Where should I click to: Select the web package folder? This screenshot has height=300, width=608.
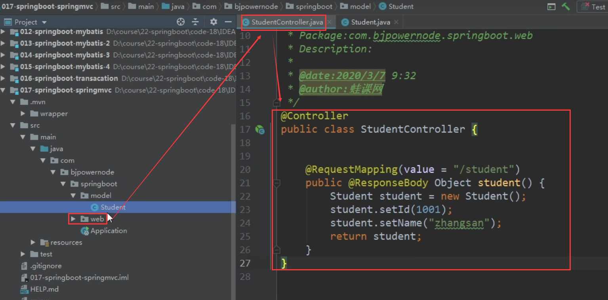coord(92,219)
